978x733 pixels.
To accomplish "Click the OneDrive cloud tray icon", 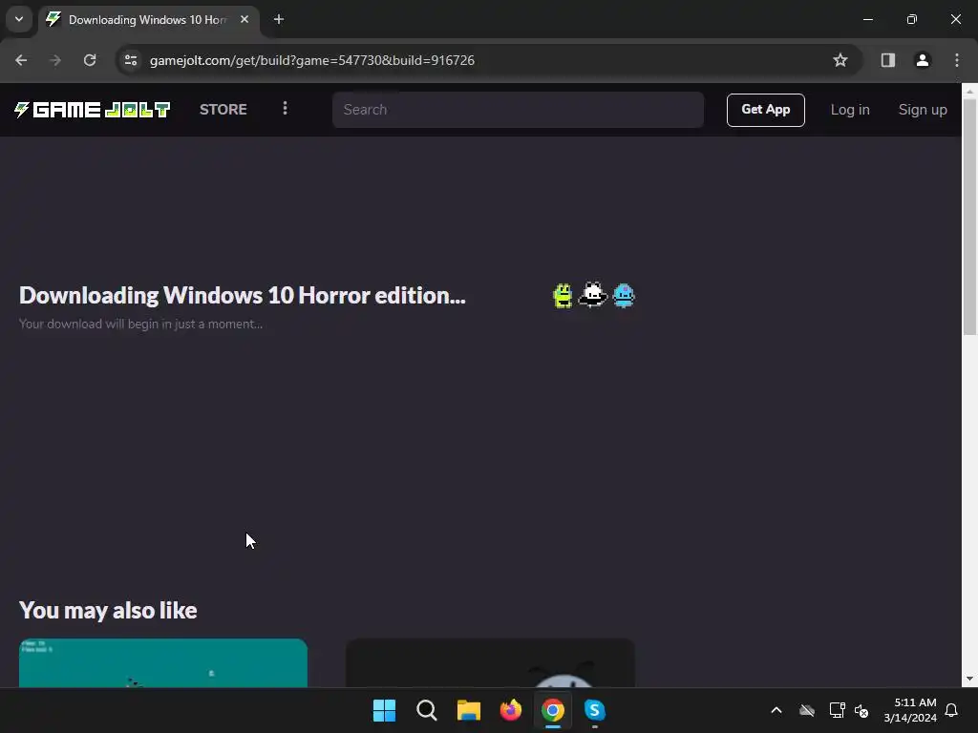I will (807, 710).
